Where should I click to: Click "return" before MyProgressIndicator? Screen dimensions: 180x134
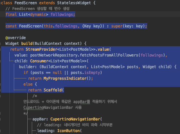tap(35, 78)
